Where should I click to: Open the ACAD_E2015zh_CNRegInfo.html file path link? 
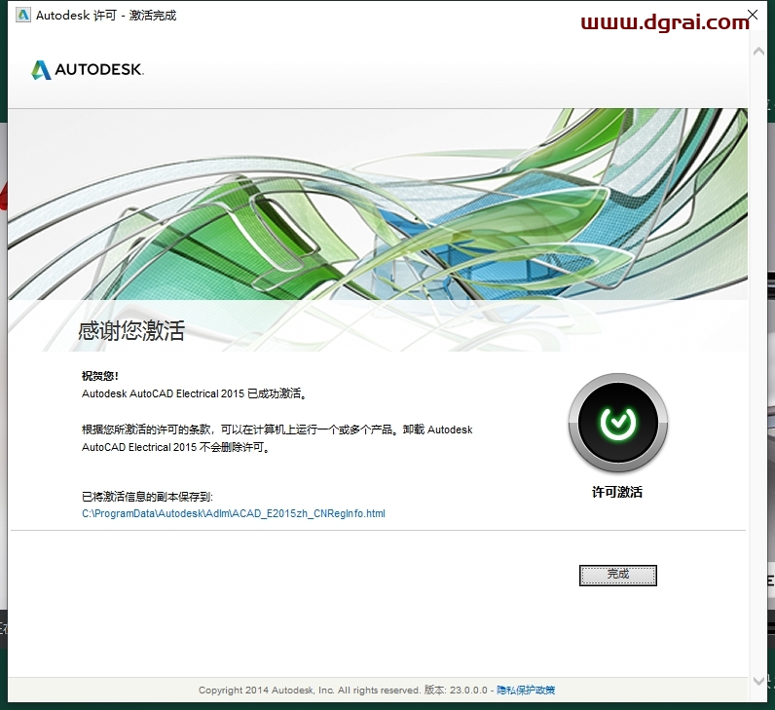coord(234,513)
